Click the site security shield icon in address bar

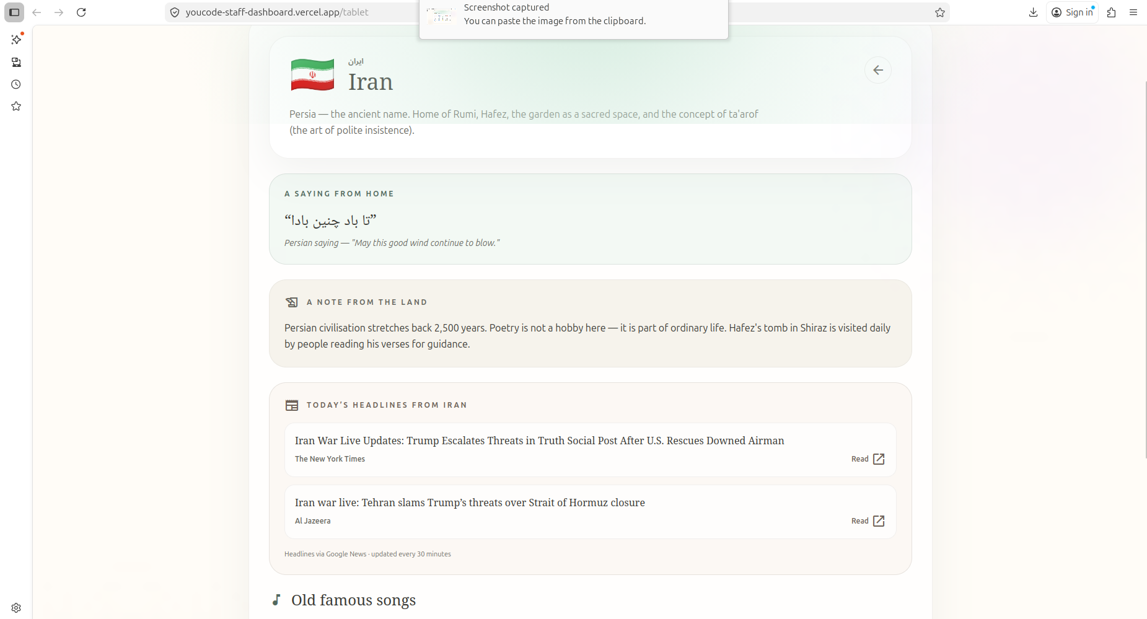(175, 12)
